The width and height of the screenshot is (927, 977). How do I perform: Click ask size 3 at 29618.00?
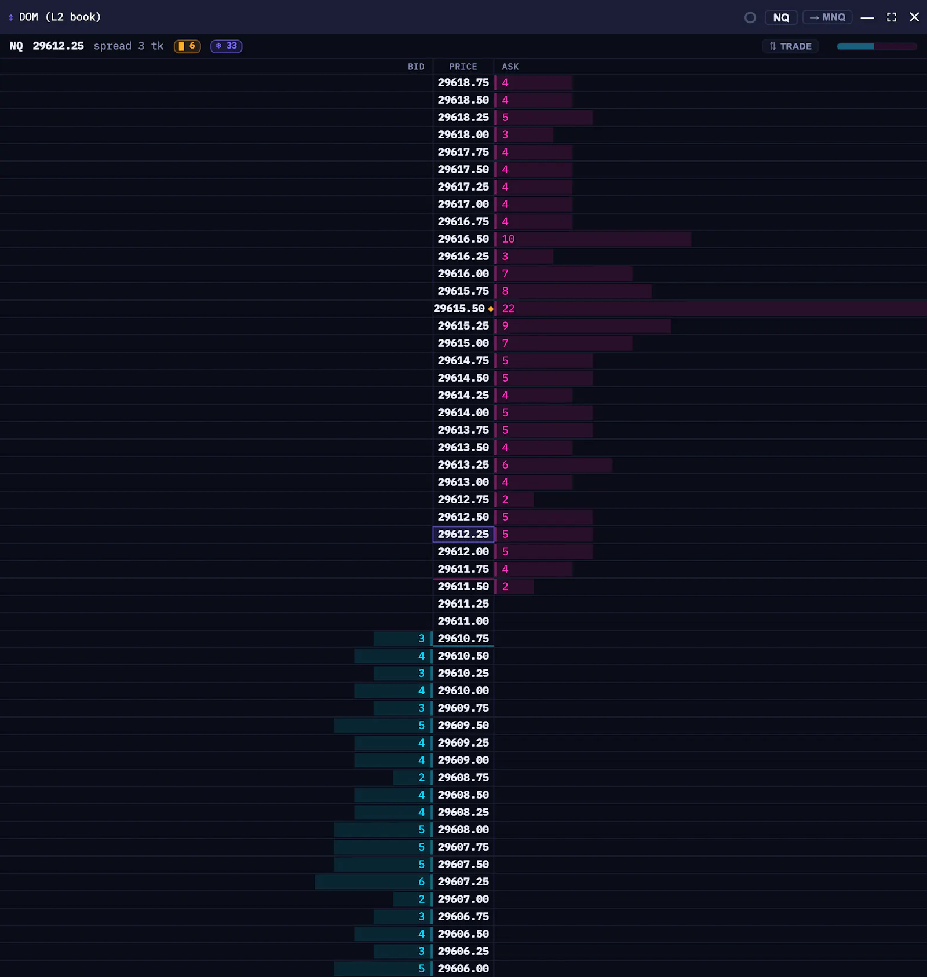pos(505,135)
